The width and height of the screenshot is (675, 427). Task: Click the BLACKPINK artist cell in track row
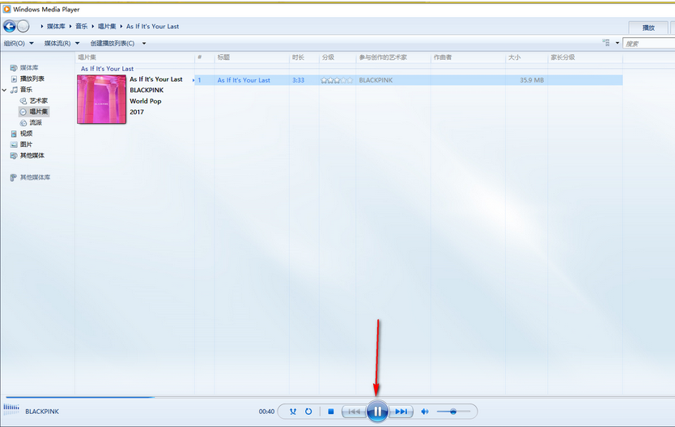tap(376, 80)
